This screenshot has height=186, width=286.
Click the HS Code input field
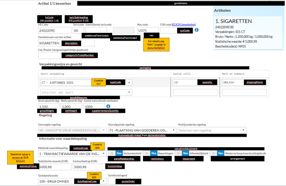point(55,30)
